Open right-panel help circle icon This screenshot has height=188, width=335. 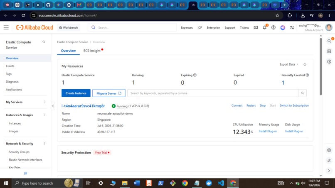(329, 61)
